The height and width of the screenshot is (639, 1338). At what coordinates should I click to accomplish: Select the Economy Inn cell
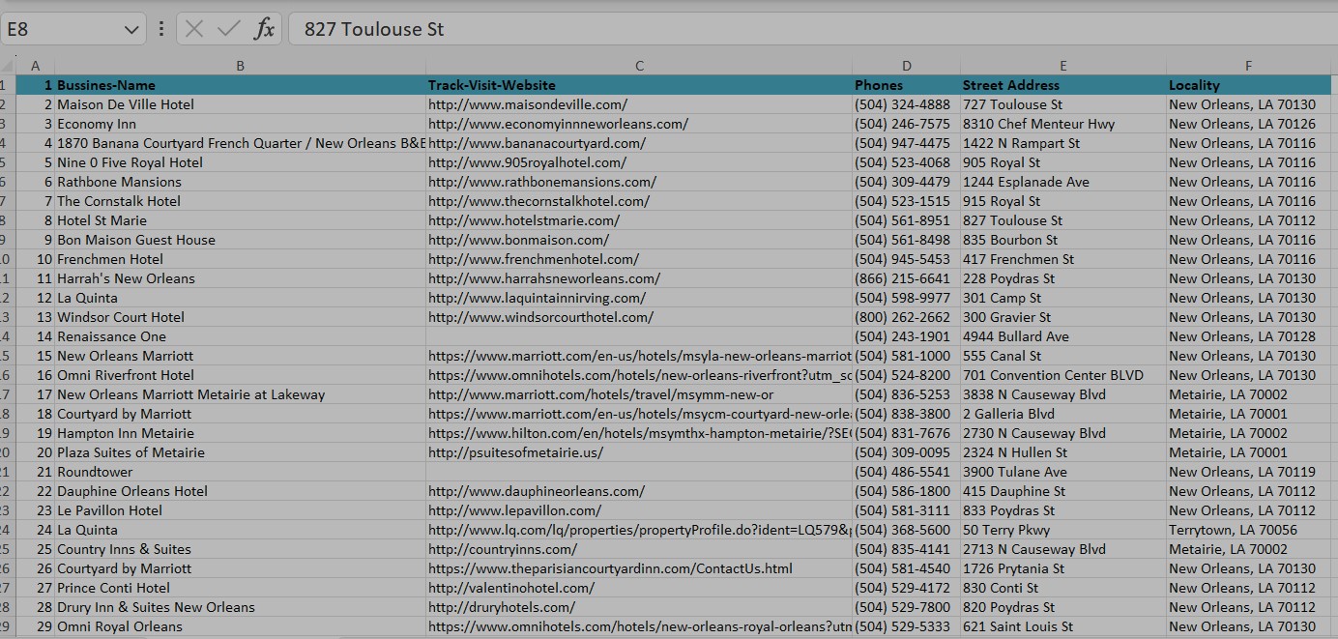pyautogui.click(x=241, y=124)
